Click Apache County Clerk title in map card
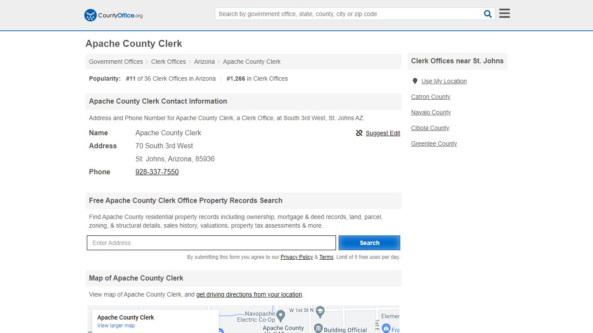Image resolution: width=593 pixels, height=333 pixels. click(x=125, y=317)
